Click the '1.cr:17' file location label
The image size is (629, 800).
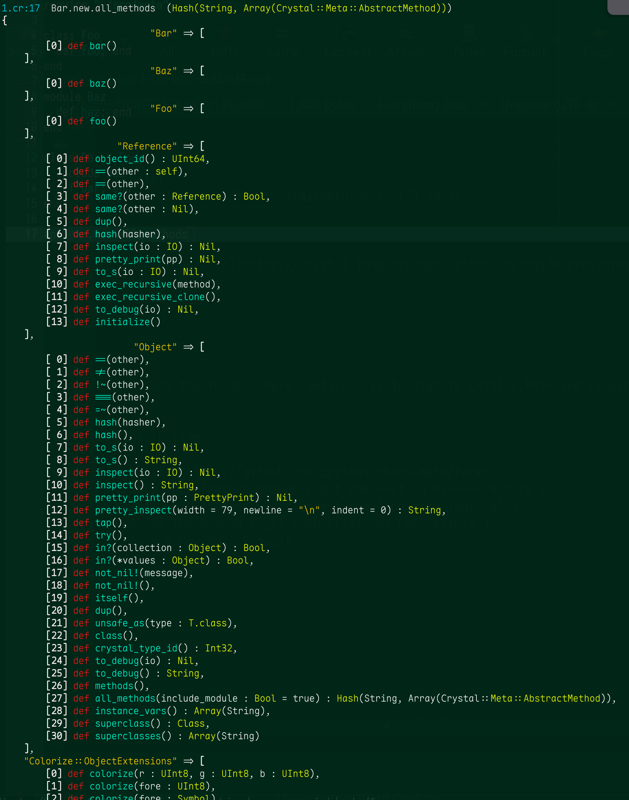(21, 8)
